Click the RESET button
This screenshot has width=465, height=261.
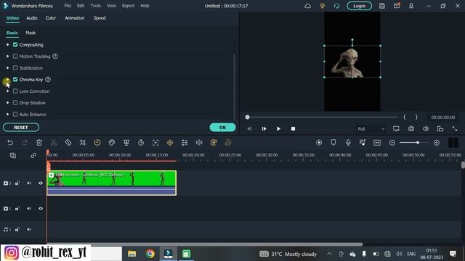(x=21, y=128)
